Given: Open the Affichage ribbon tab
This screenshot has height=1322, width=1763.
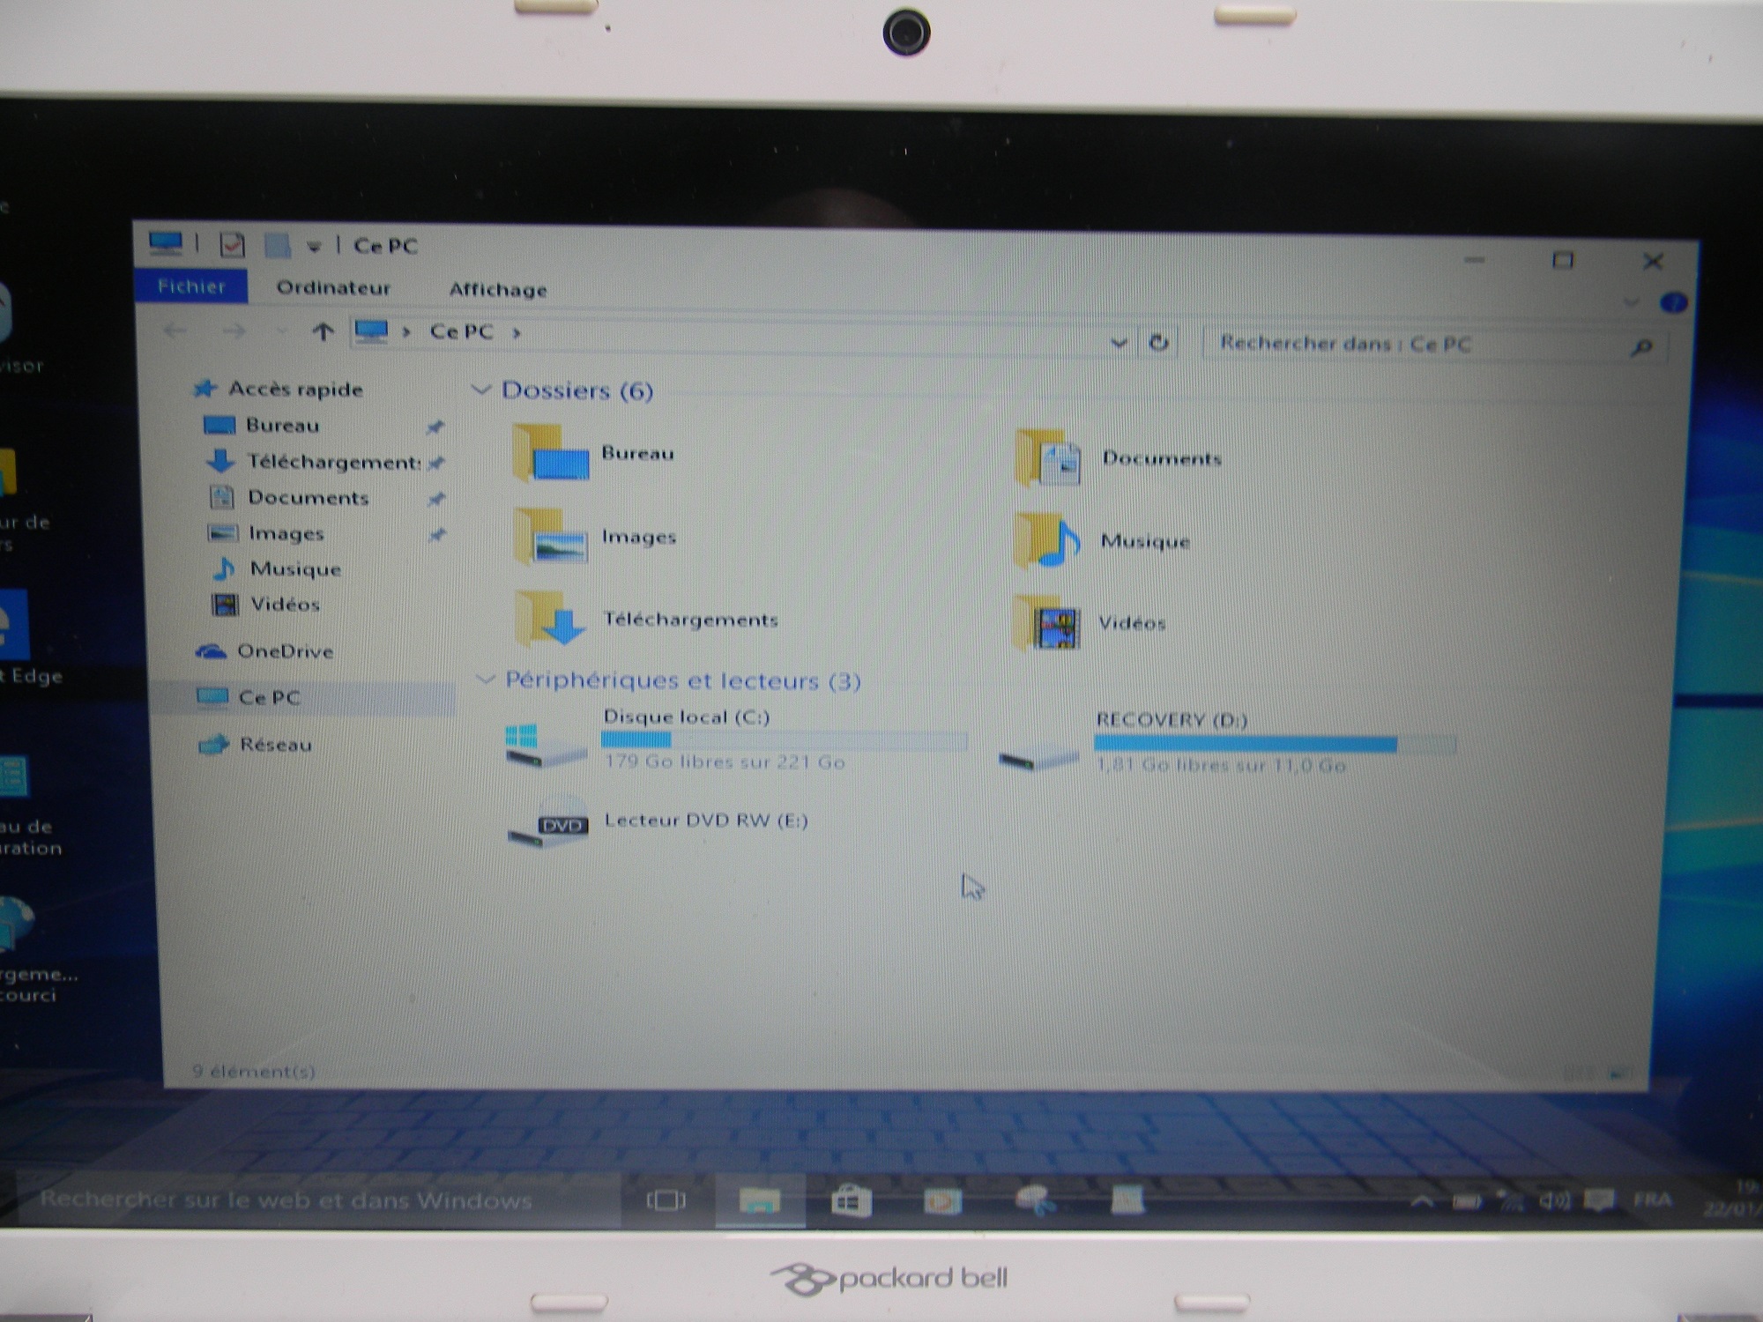Looking at the screenshot, I should pyautogui.click(x=498, y=290).
